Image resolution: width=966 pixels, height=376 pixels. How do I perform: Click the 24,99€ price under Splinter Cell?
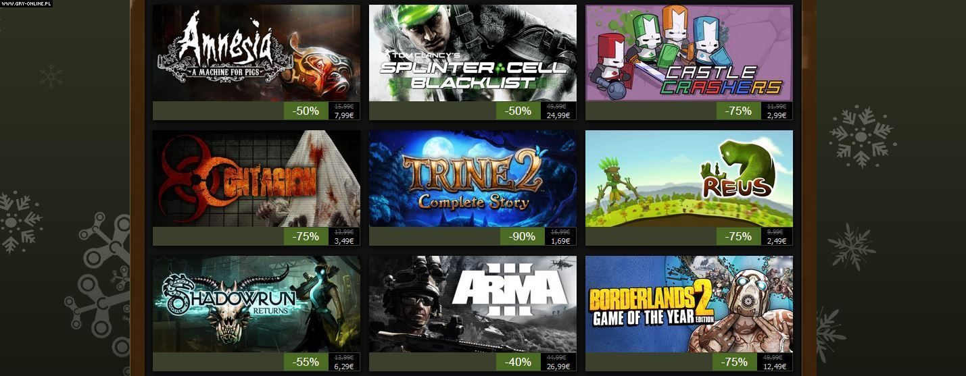tap(558, 115)
